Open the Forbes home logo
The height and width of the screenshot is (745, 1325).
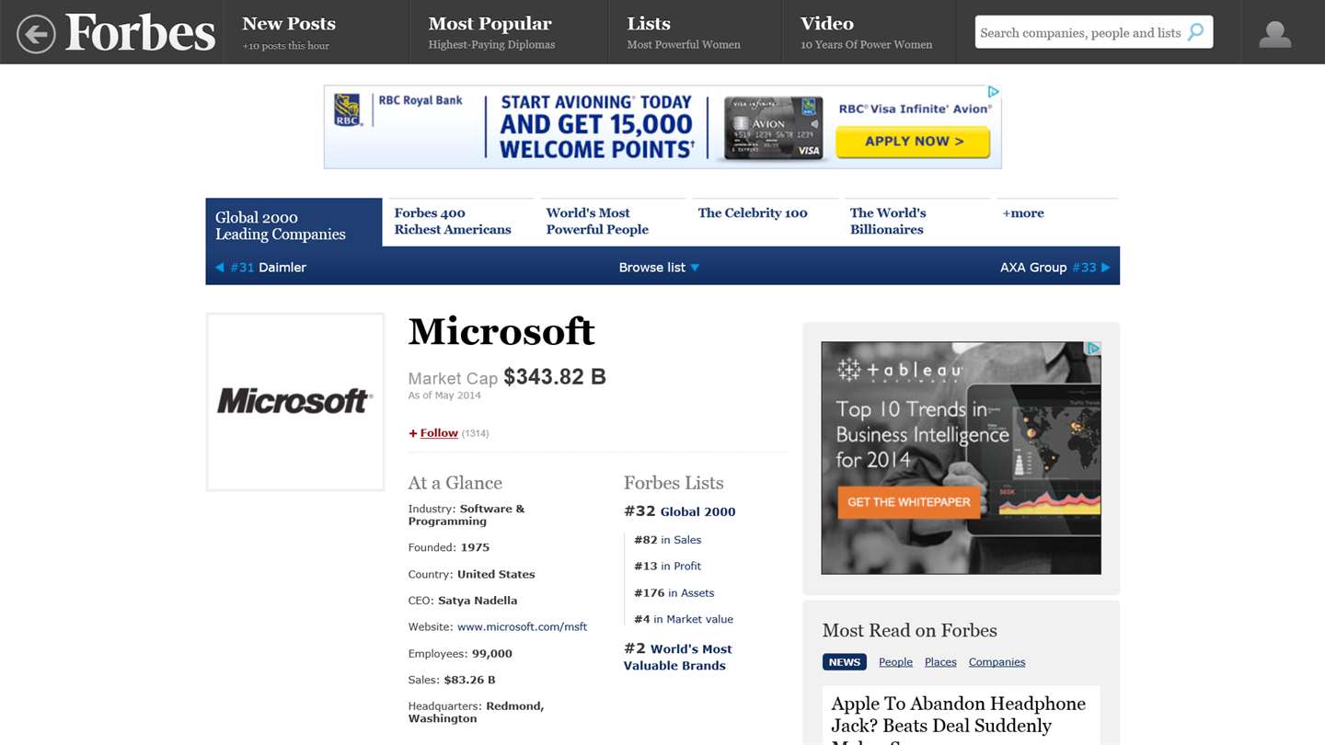tap(140, 33)
